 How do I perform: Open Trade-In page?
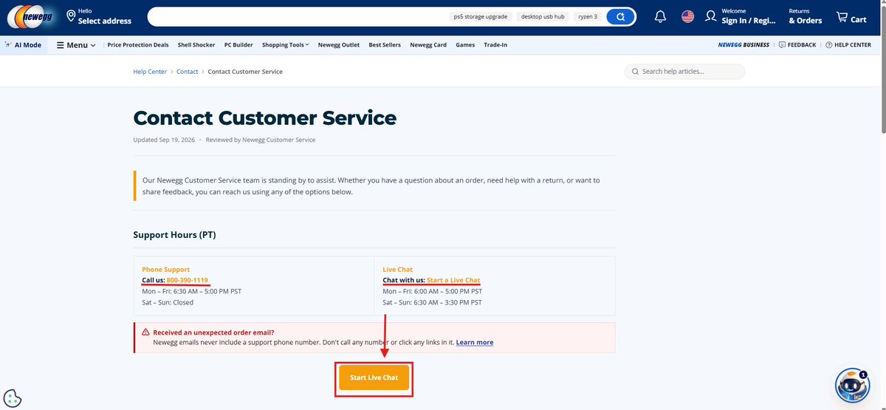495,45
